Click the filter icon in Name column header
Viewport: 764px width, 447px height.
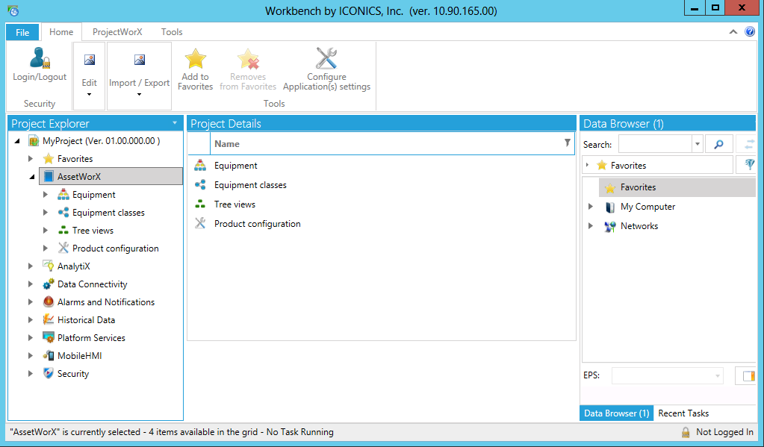[567, 143]
